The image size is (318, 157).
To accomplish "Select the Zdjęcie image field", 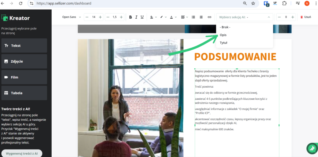I will pos(24,61).
